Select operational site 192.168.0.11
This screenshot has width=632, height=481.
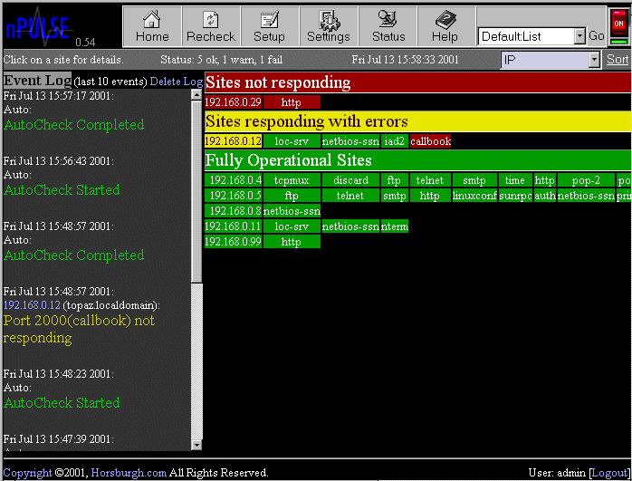pyautogui.click(x=233, y=226)
